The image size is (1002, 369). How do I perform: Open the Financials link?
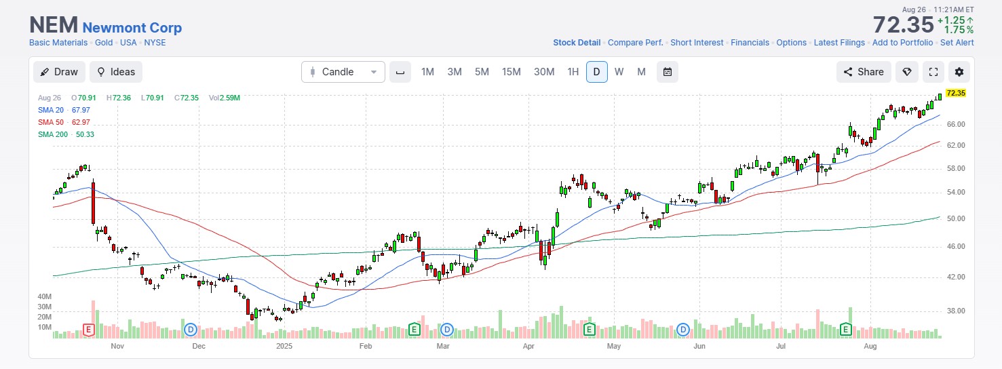click(x=750, y=43)
